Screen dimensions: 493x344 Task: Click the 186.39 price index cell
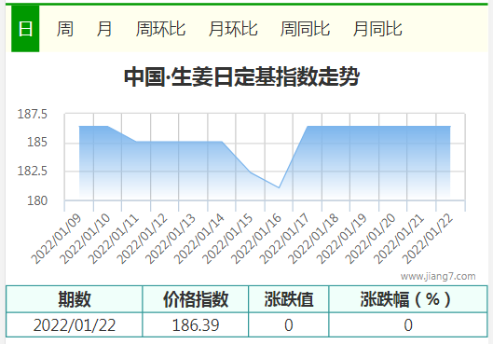pos(196,324)
